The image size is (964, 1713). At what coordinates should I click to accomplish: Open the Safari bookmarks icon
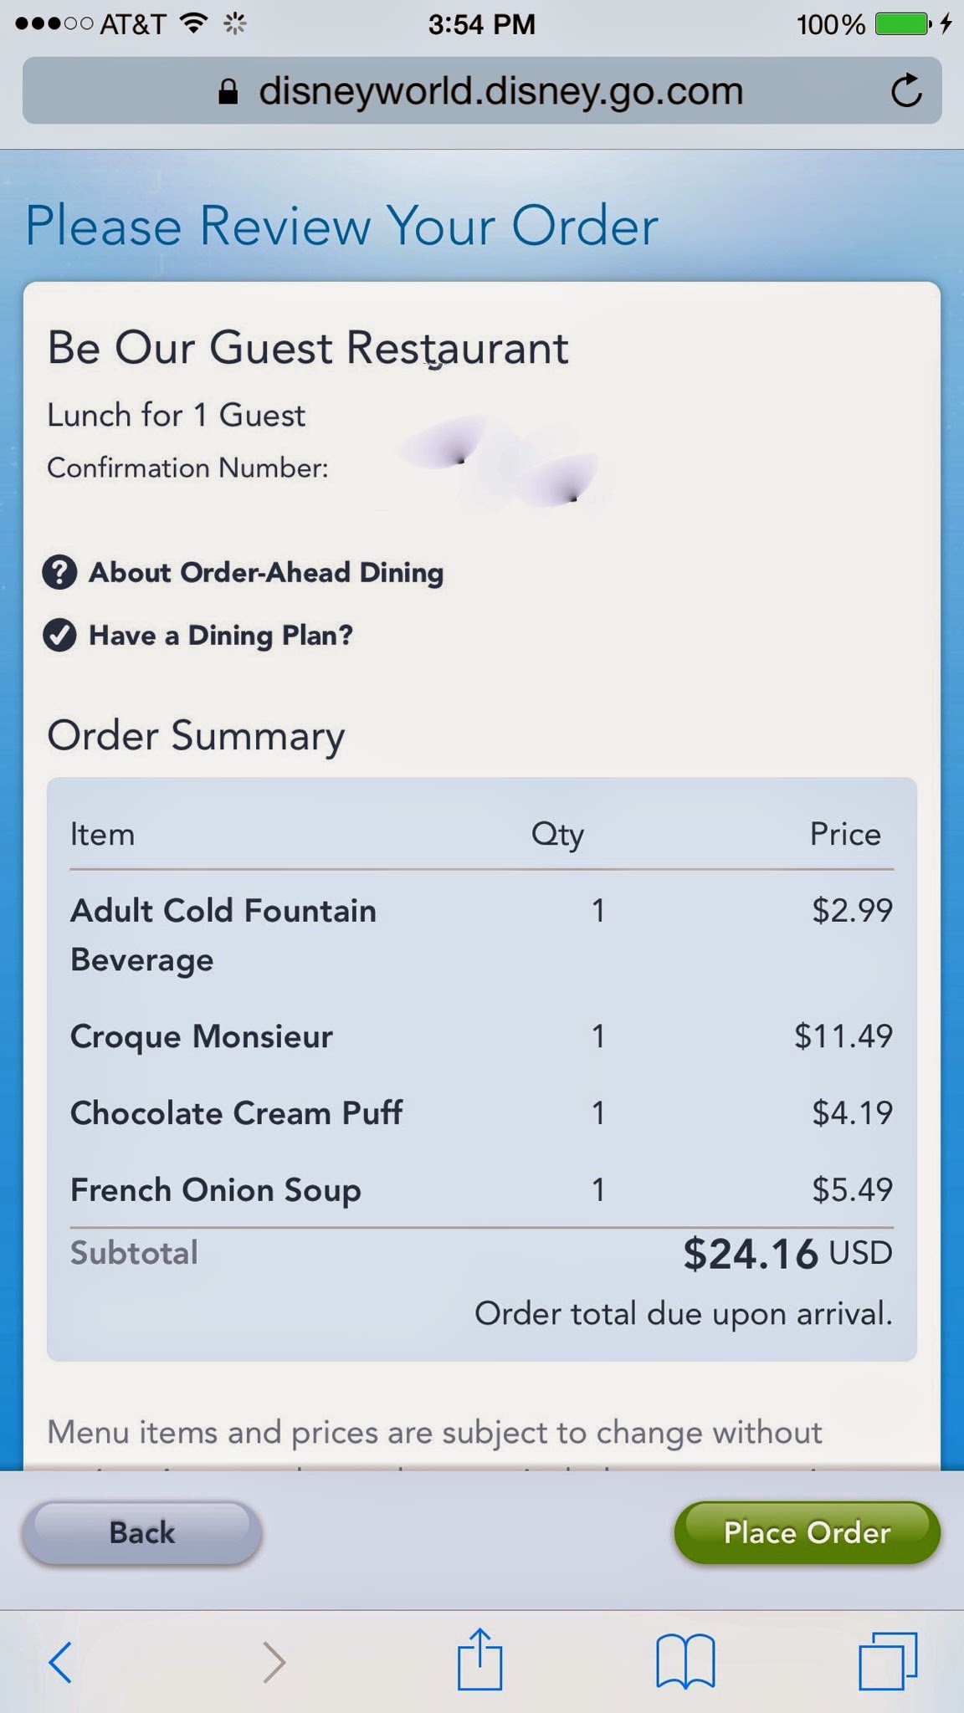pos(685,1661)
